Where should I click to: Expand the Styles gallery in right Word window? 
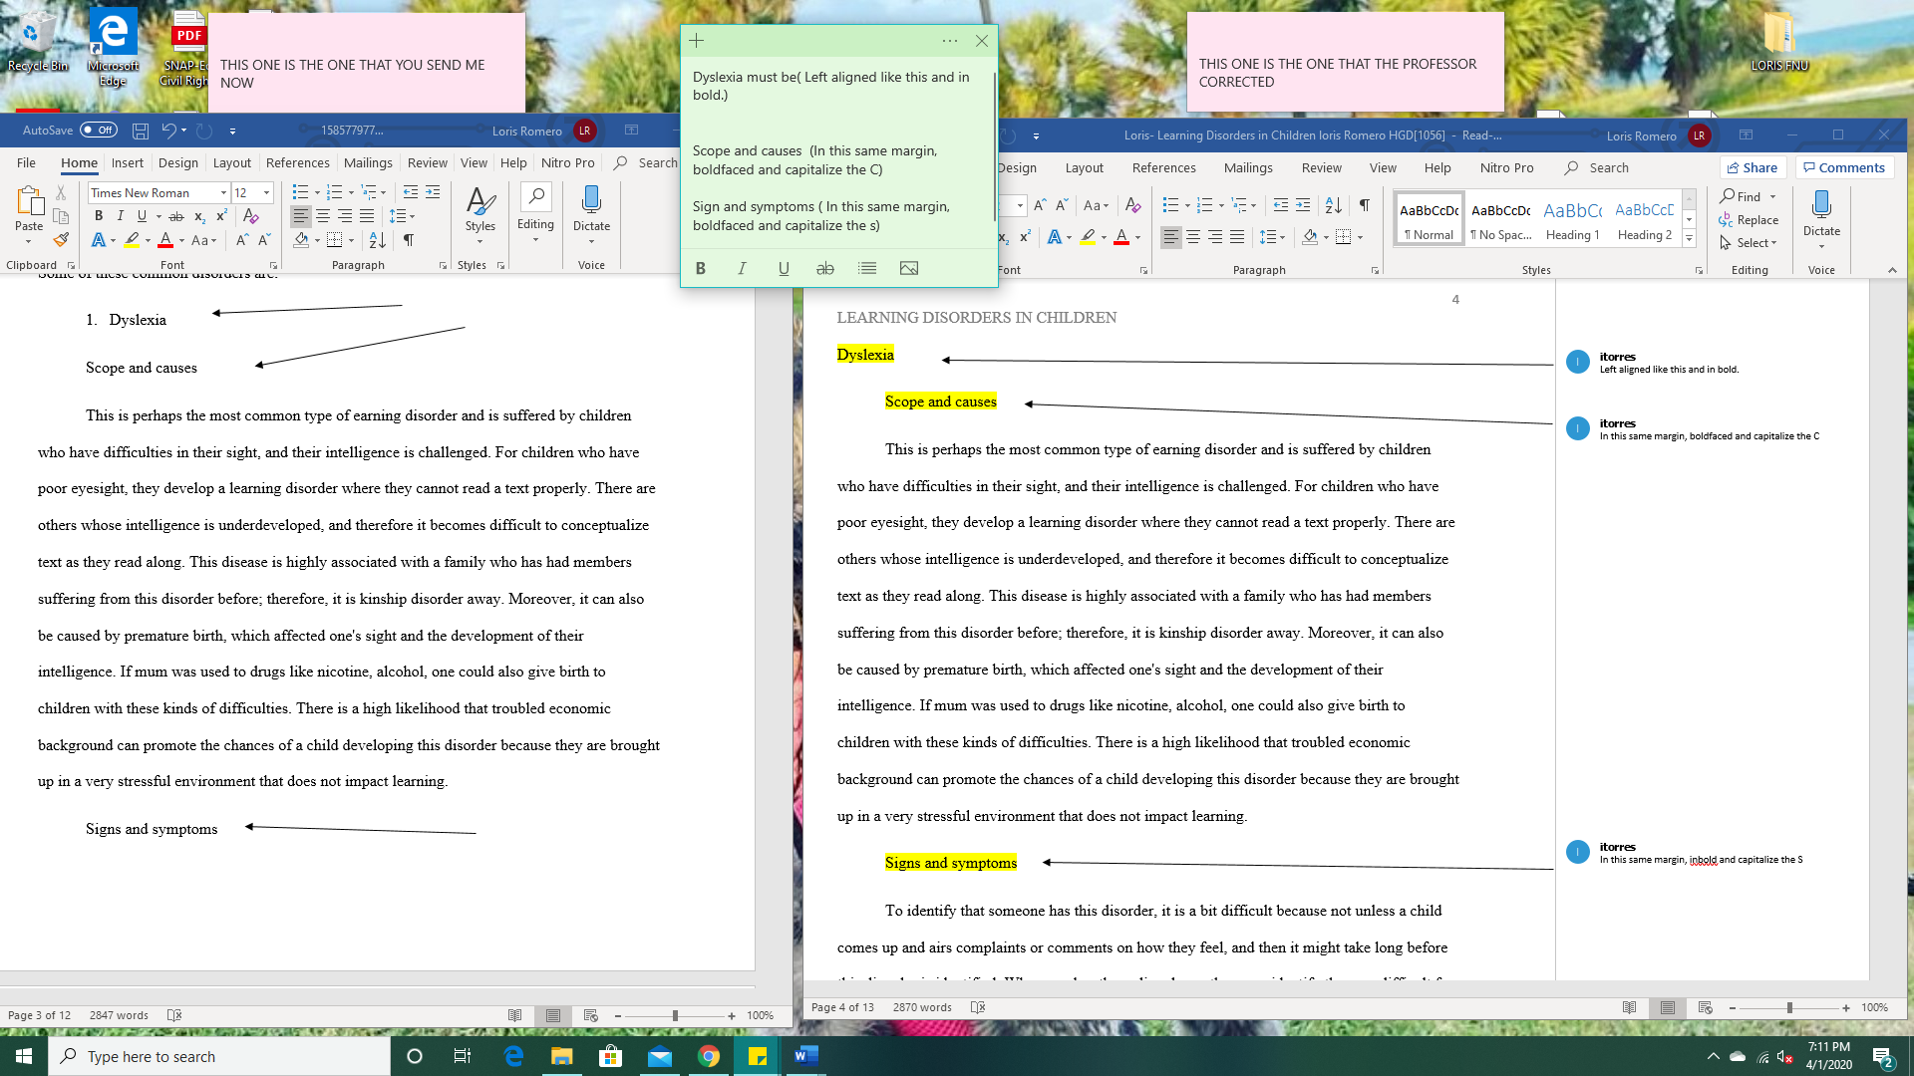pyautogui.click(x=1689, y=239)
